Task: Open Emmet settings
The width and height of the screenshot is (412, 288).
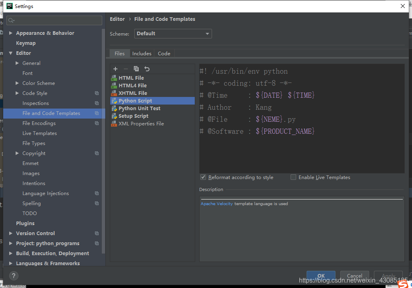Action: point(30,163)
